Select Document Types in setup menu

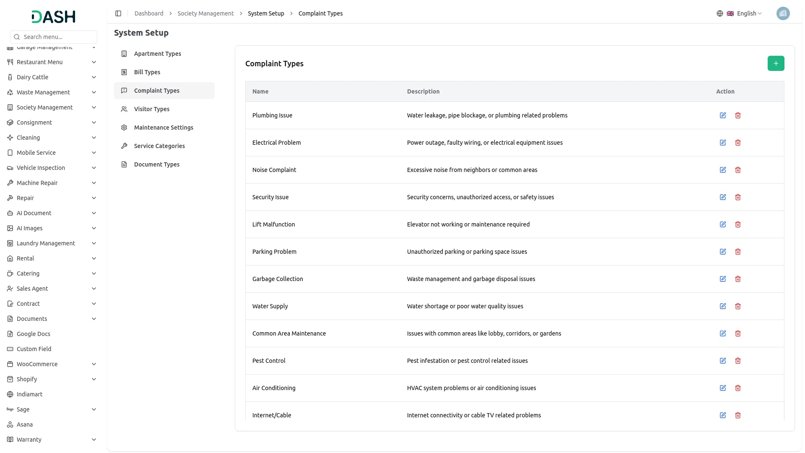point(157,164)
